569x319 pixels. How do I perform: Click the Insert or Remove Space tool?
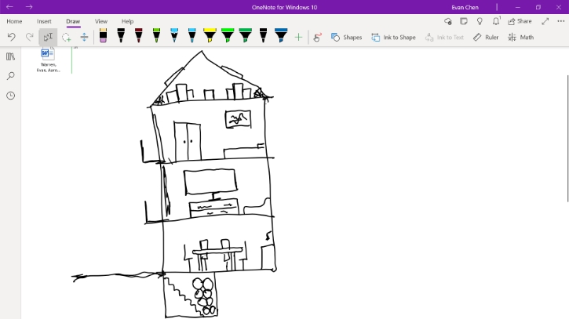tap(84, 37)
